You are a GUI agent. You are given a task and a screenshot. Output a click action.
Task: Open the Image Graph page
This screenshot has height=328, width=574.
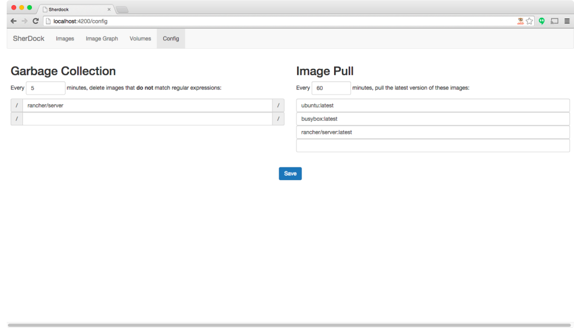pos(101,39)
